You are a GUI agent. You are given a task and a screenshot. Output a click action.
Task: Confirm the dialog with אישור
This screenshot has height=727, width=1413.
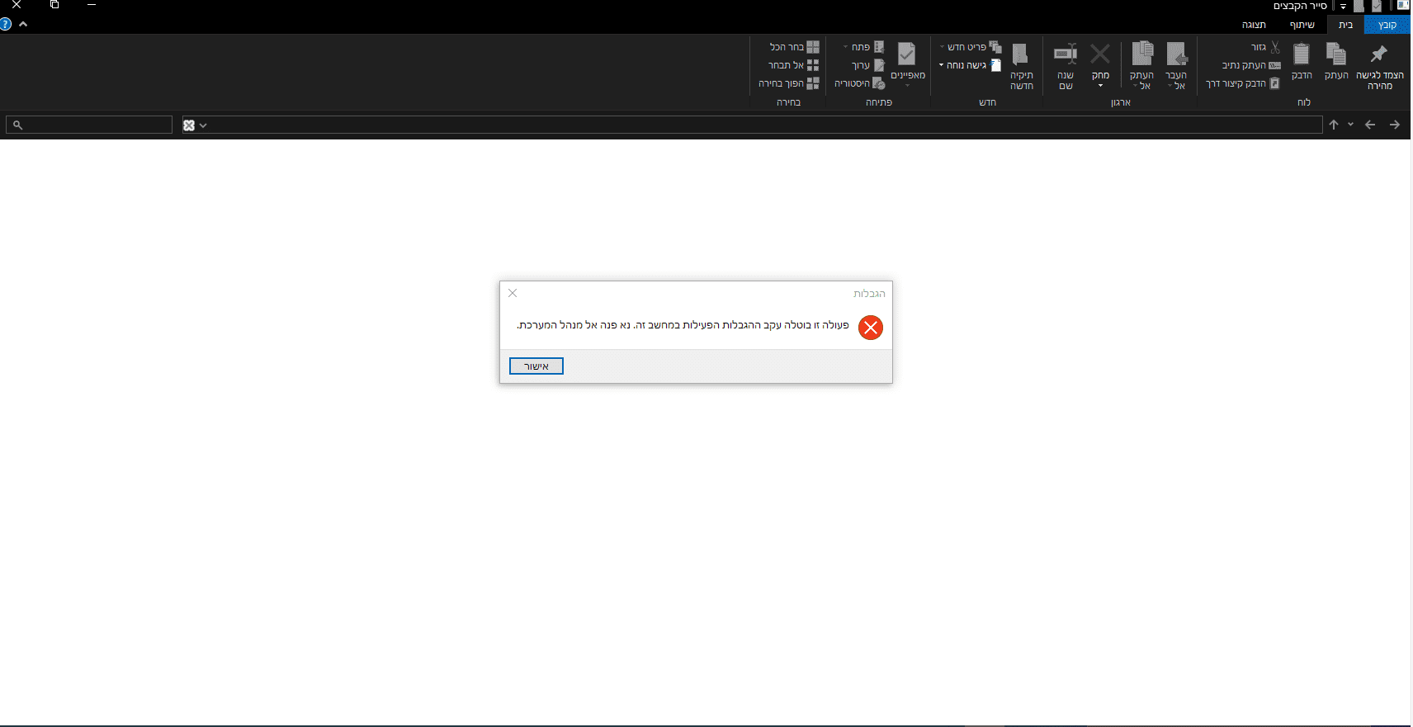536,366
